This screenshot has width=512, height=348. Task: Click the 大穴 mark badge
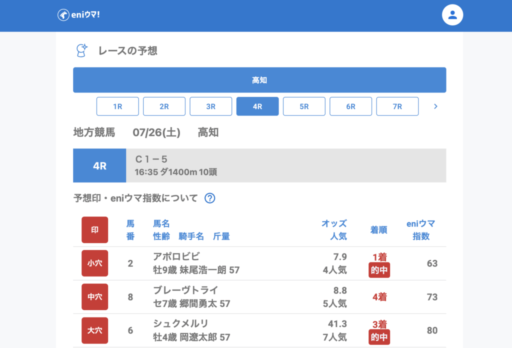95,330
